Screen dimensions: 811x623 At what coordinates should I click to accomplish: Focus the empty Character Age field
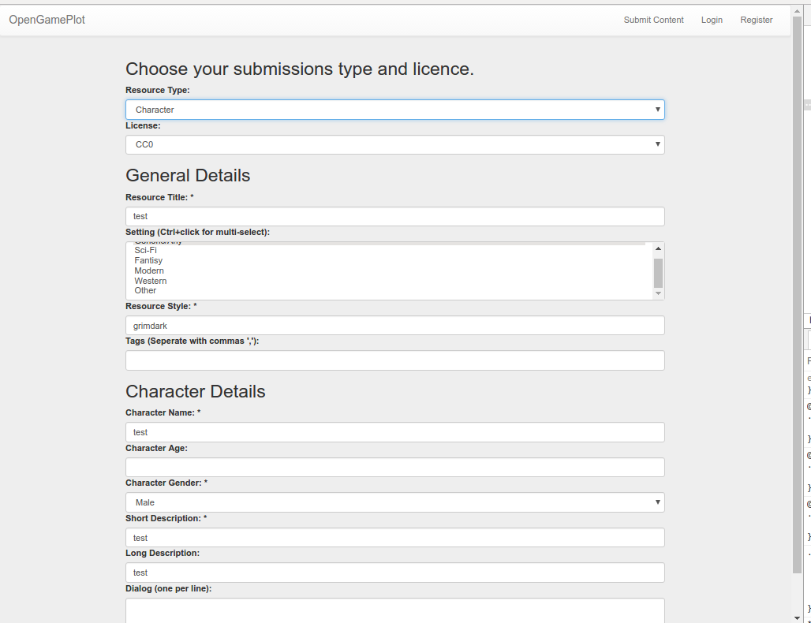point(394,468)
